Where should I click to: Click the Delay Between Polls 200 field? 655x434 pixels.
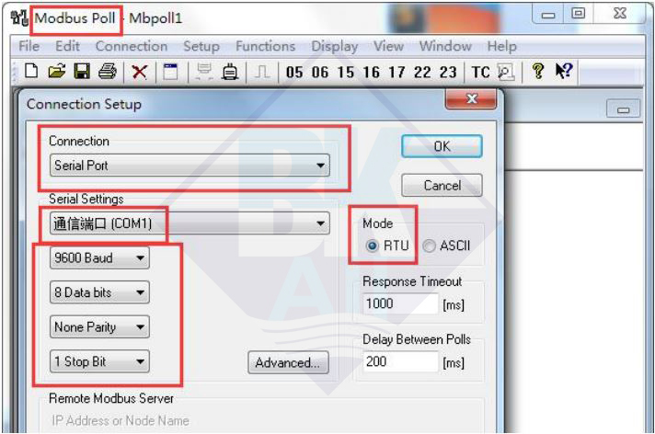click(400, 361)
